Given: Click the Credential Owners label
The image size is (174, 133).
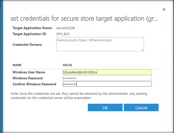Looking at the screenshot, I should click(28, 45).
